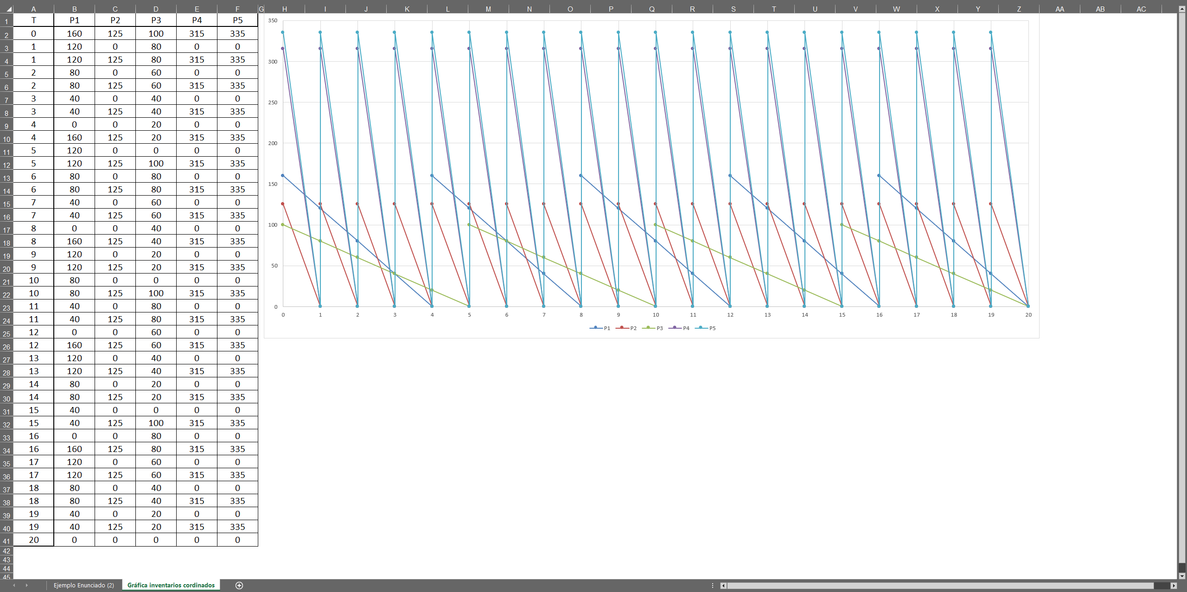The height and width of the screenshot is (592, 1187).
Task: Click the select-all corner triangle
Action: [9, 9]
